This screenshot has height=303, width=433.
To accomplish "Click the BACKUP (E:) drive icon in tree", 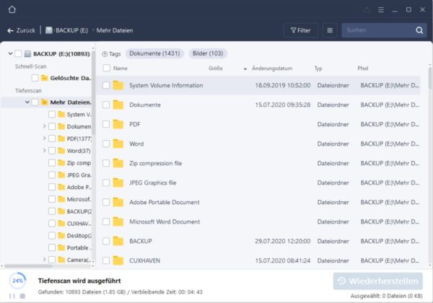I will pos(27,54).
